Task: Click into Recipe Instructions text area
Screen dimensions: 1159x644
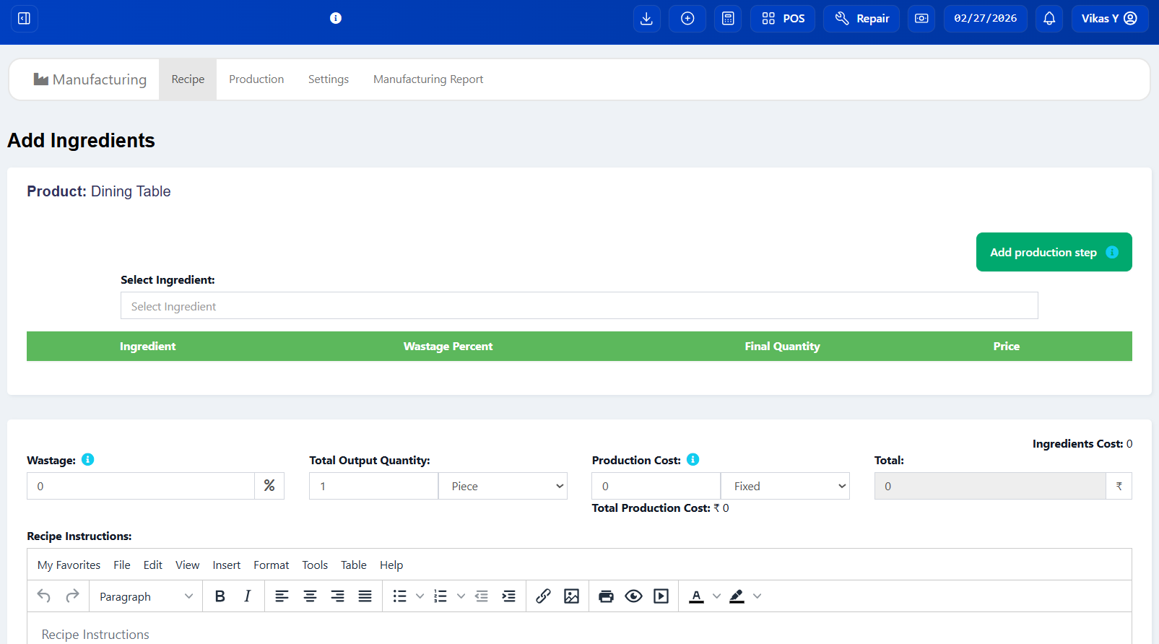Action: tap(579, 630)
